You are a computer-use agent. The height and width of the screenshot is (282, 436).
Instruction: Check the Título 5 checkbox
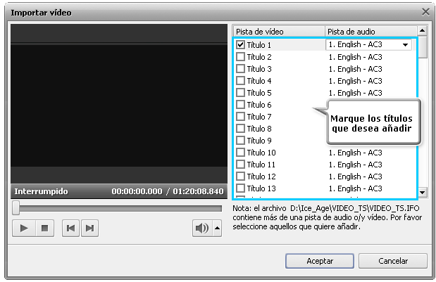tap(240, 92)
